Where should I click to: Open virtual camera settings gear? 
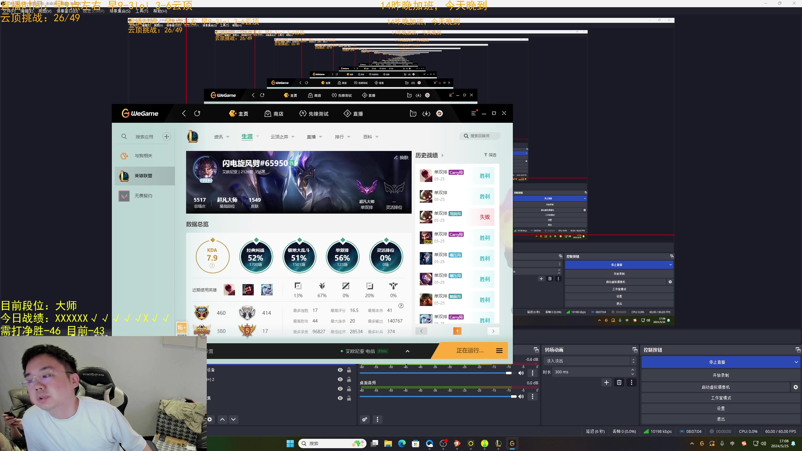click(796, 387)
